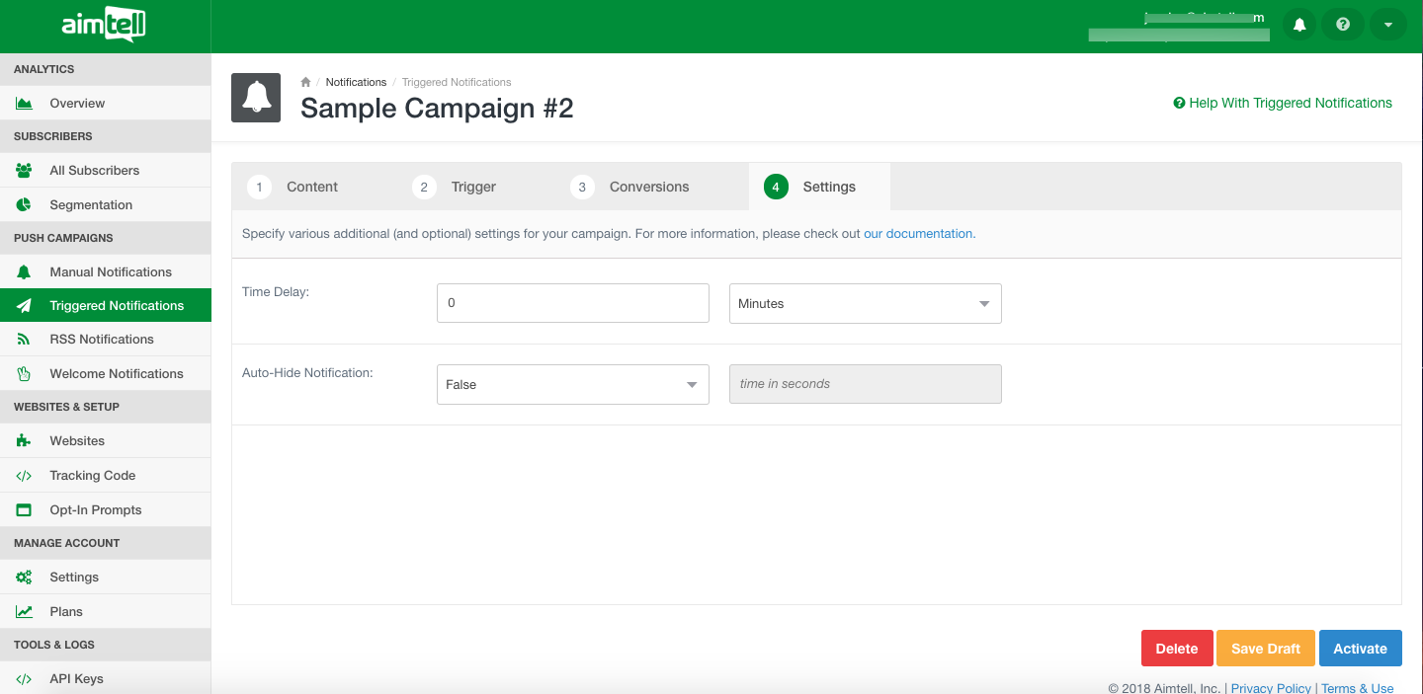This screenshot has height=694, width=1423.
Task: Open Overview from the analytics chart icon
Action: point(25,104)
